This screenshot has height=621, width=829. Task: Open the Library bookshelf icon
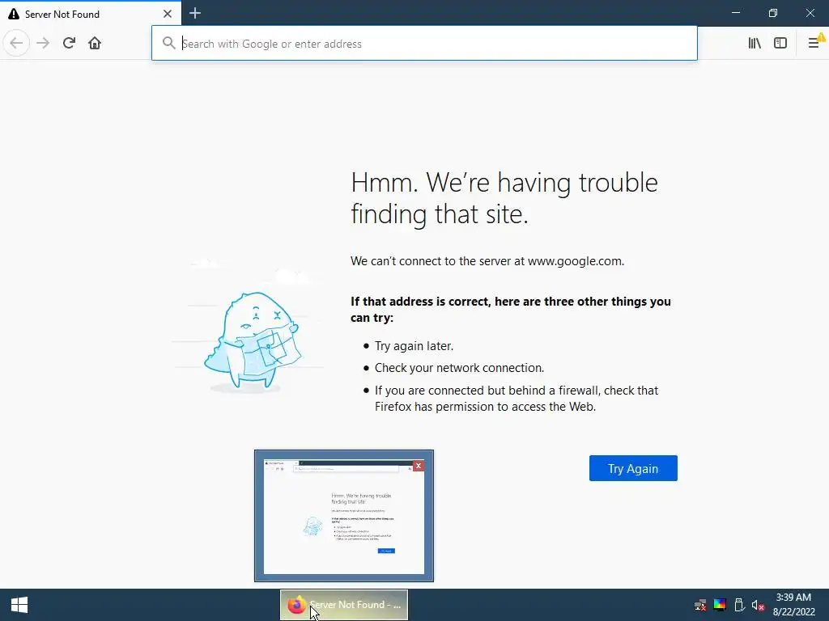pyautogui.click(x=755, y=43)
